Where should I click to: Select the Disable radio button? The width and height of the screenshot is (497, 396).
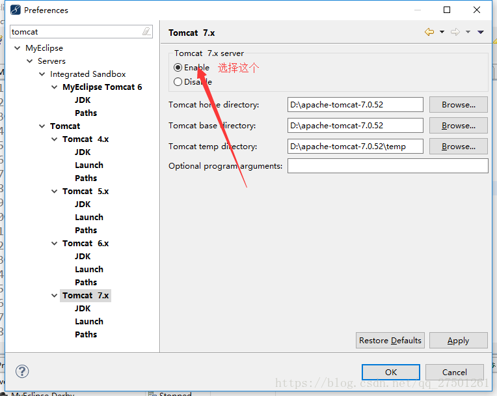178,82
